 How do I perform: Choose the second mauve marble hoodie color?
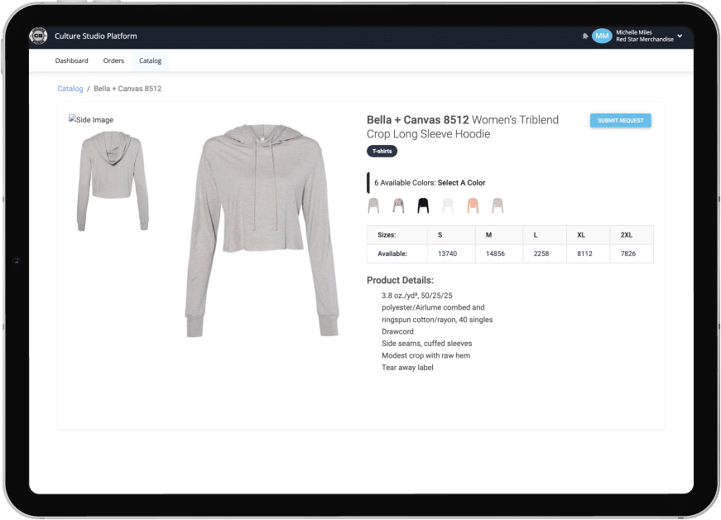click(x=398, y=205)
